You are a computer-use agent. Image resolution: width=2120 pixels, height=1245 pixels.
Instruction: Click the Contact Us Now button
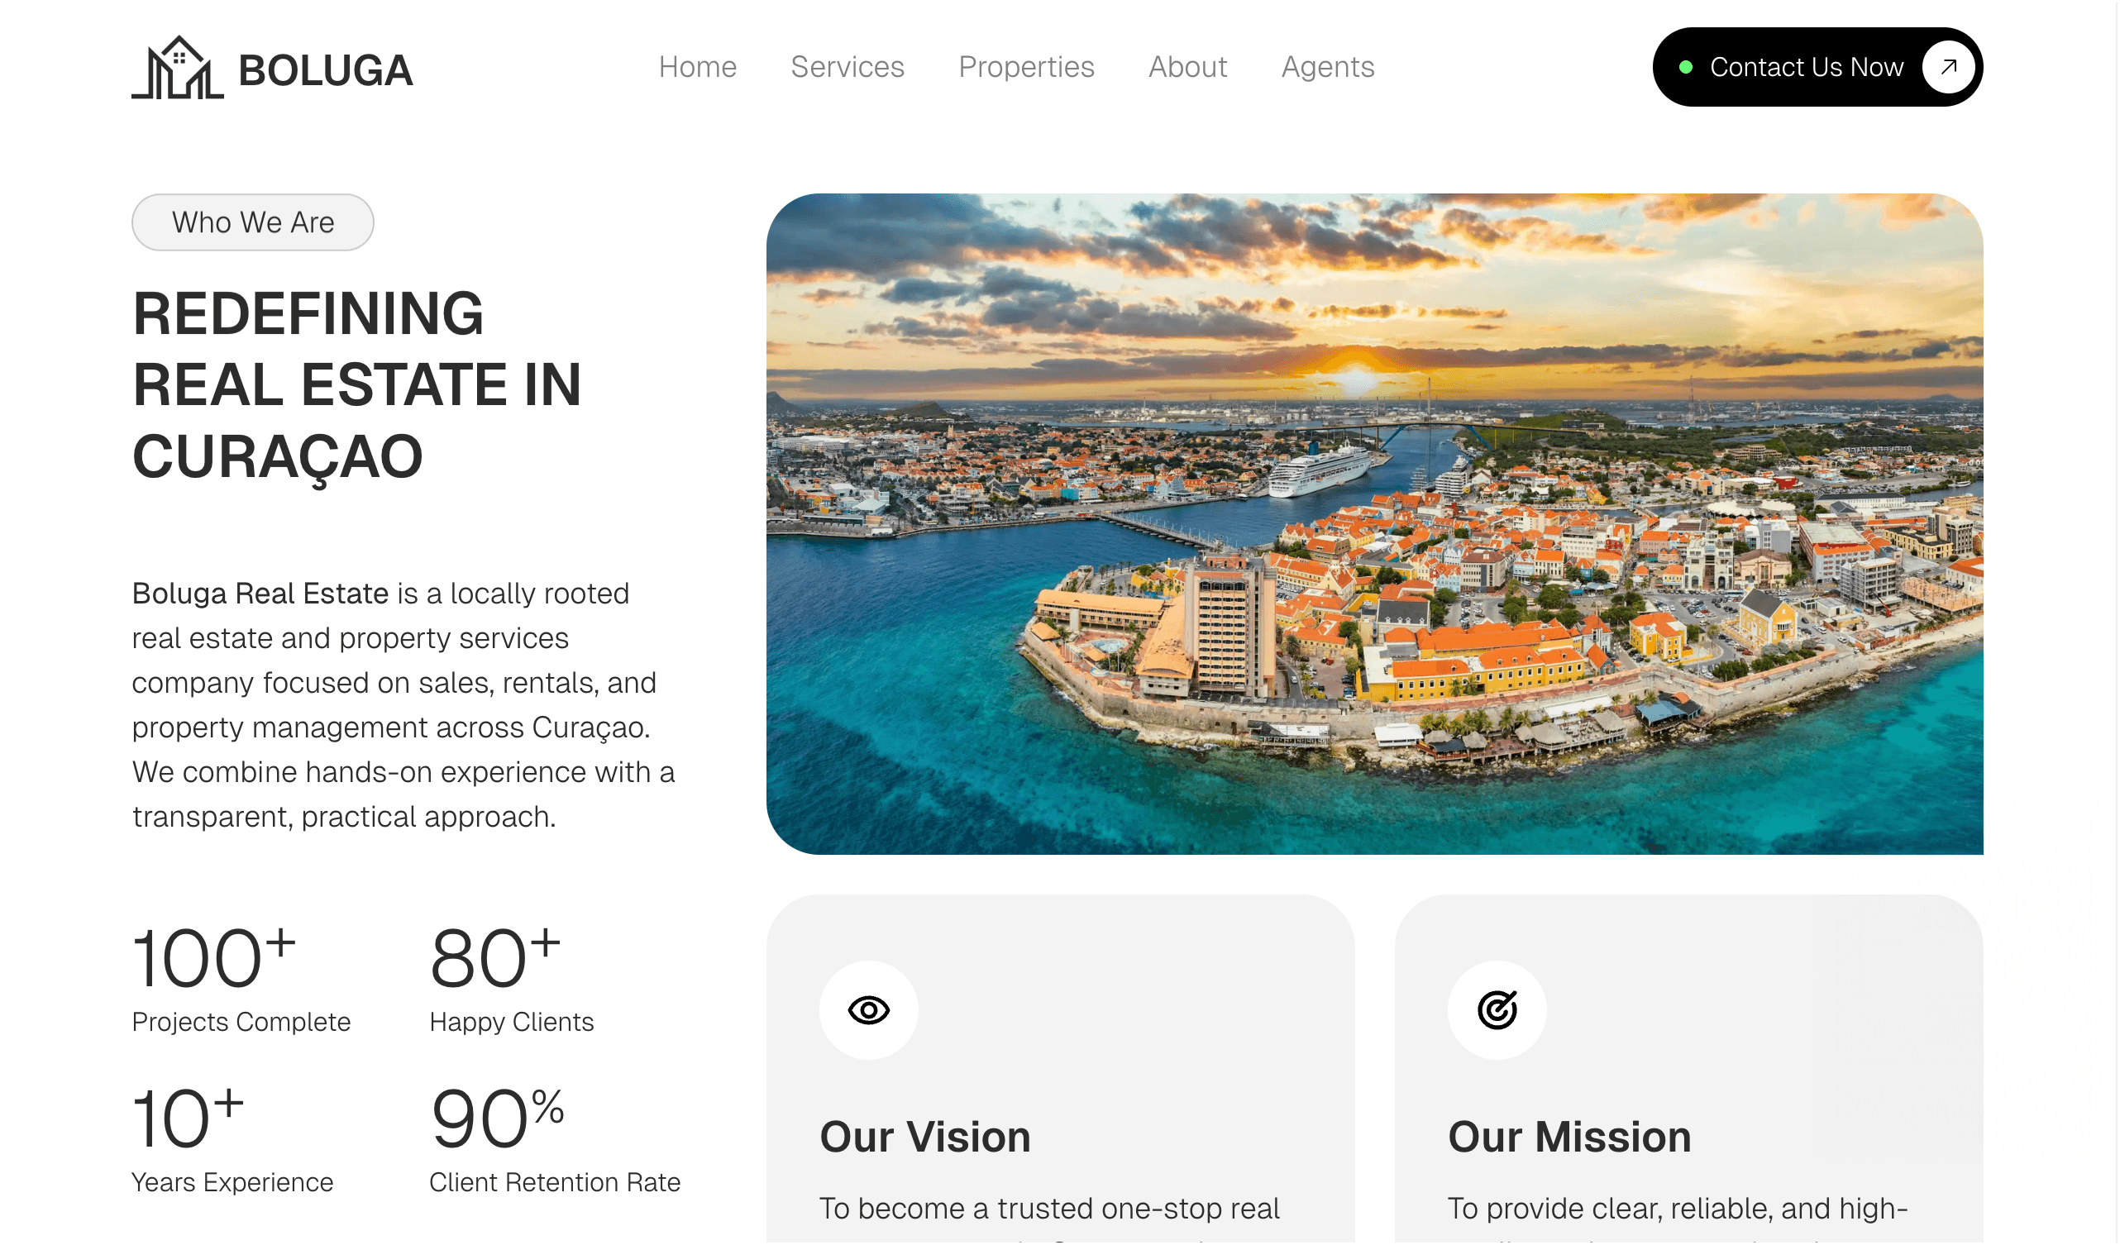1819,67
